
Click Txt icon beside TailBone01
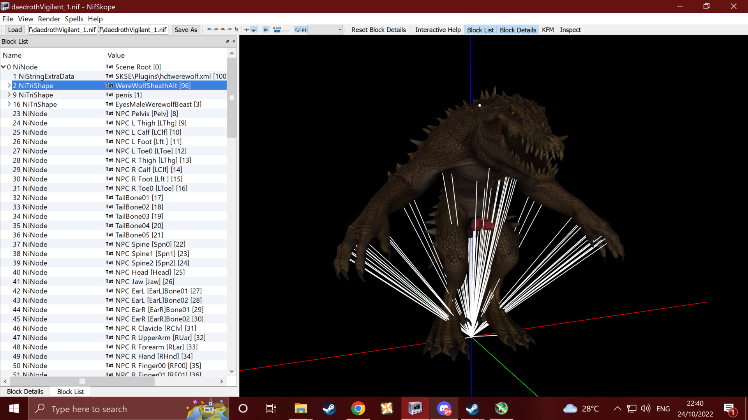click(x=109, y=198)
